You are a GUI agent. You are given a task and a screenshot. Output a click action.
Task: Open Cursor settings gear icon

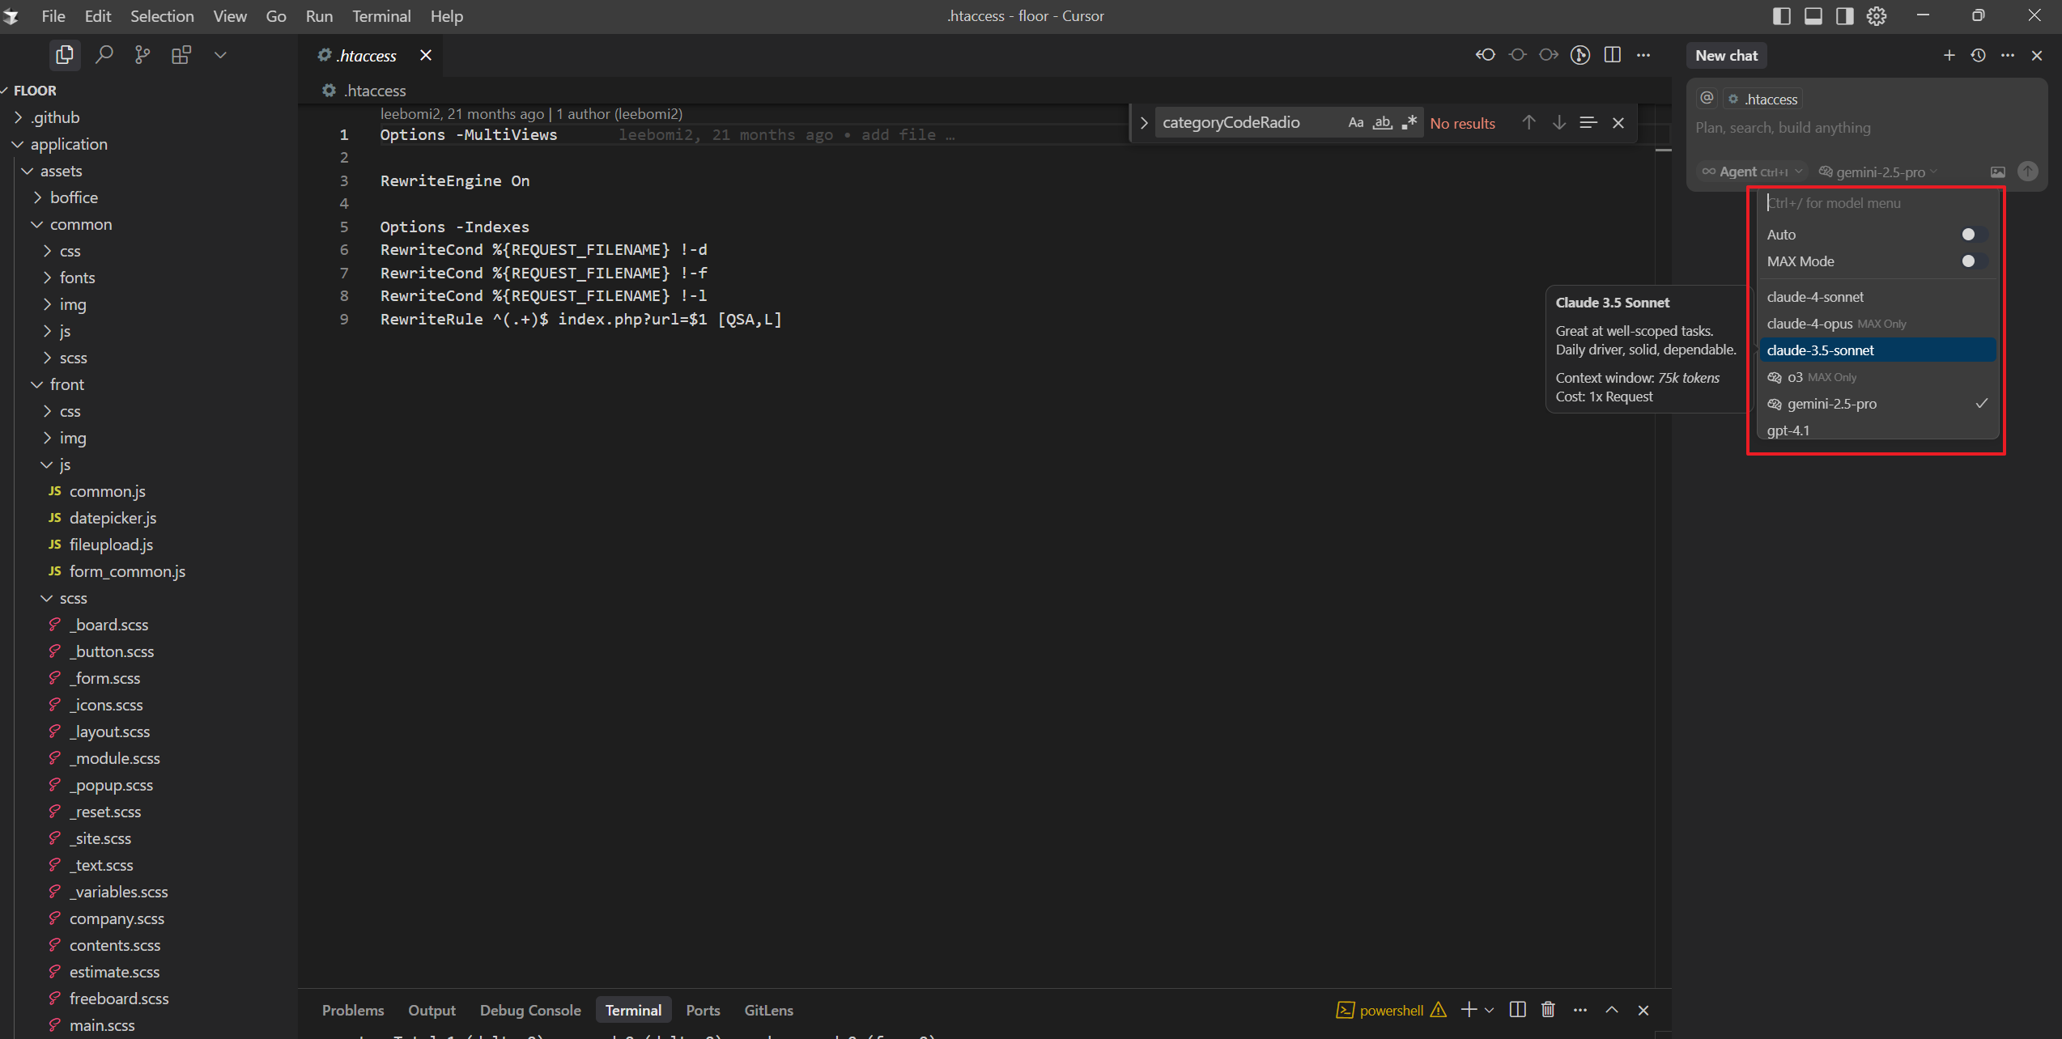click(1876, 16)
